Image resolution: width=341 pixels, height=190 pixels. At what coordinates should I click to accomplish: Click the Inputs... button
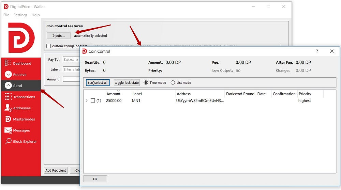tap(59, 36)
